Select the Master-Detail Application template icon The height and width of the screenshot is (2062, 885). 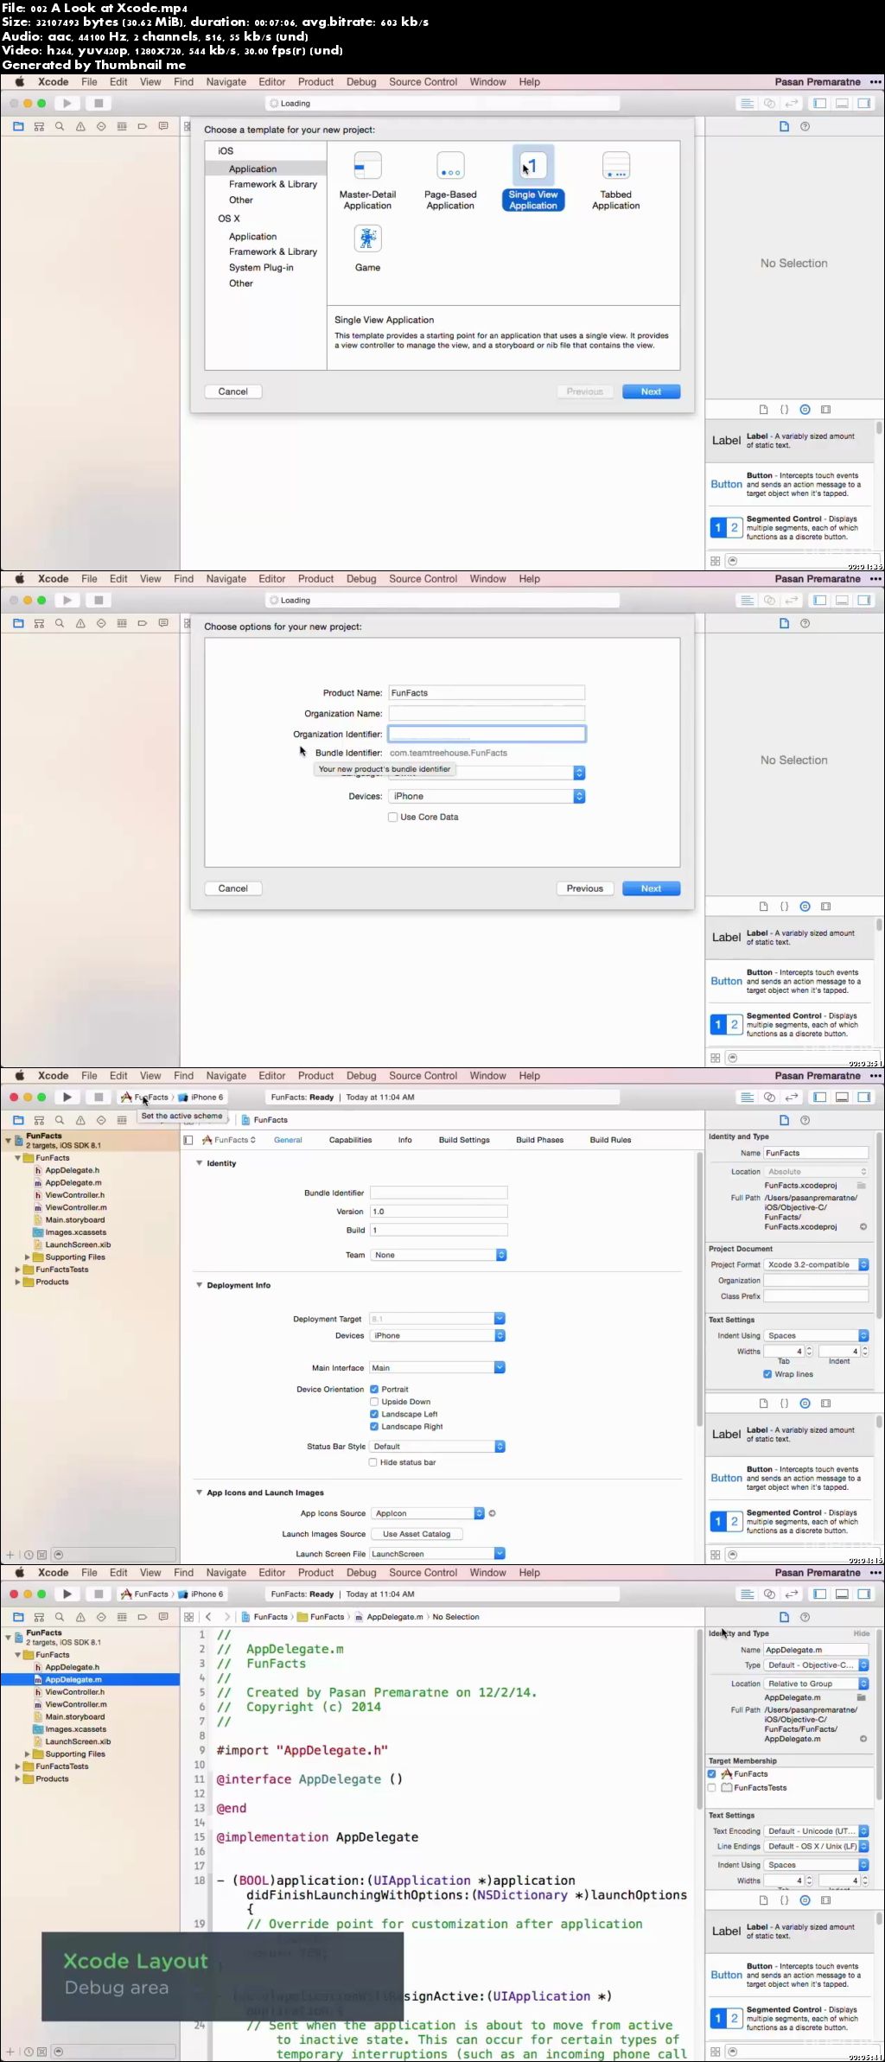tap(367, 165)
